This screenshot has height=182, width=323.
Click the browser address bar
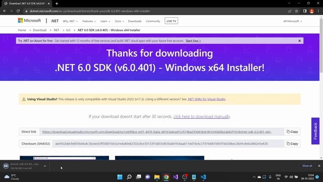(x=154, y=11)
